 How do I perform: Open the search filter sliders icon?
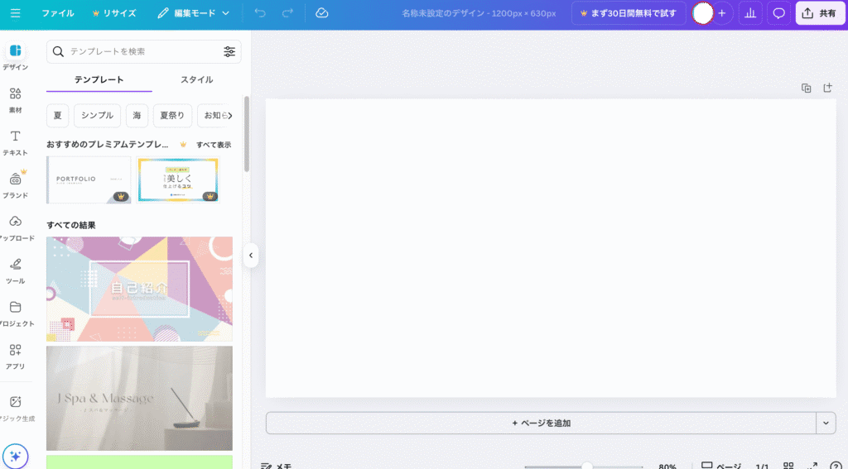coord(229,51)
